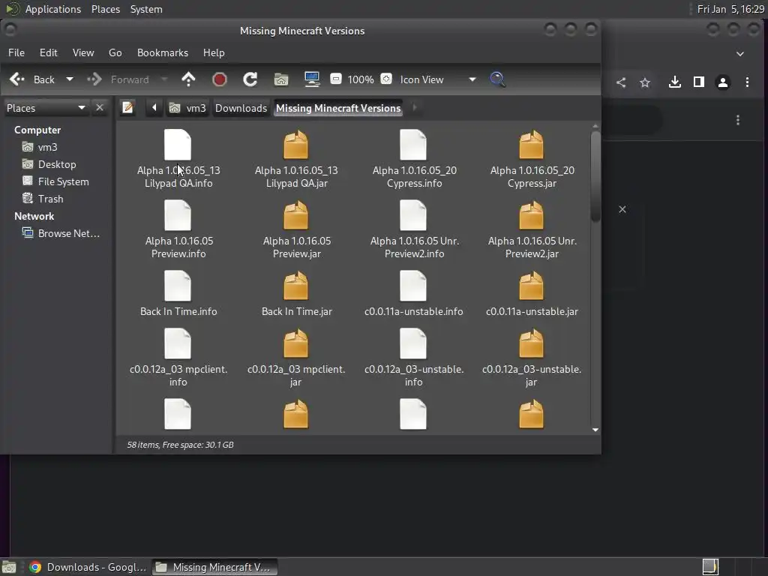Select Alpha 1.0.16.05 Unr. Preview2.info file

414,229
